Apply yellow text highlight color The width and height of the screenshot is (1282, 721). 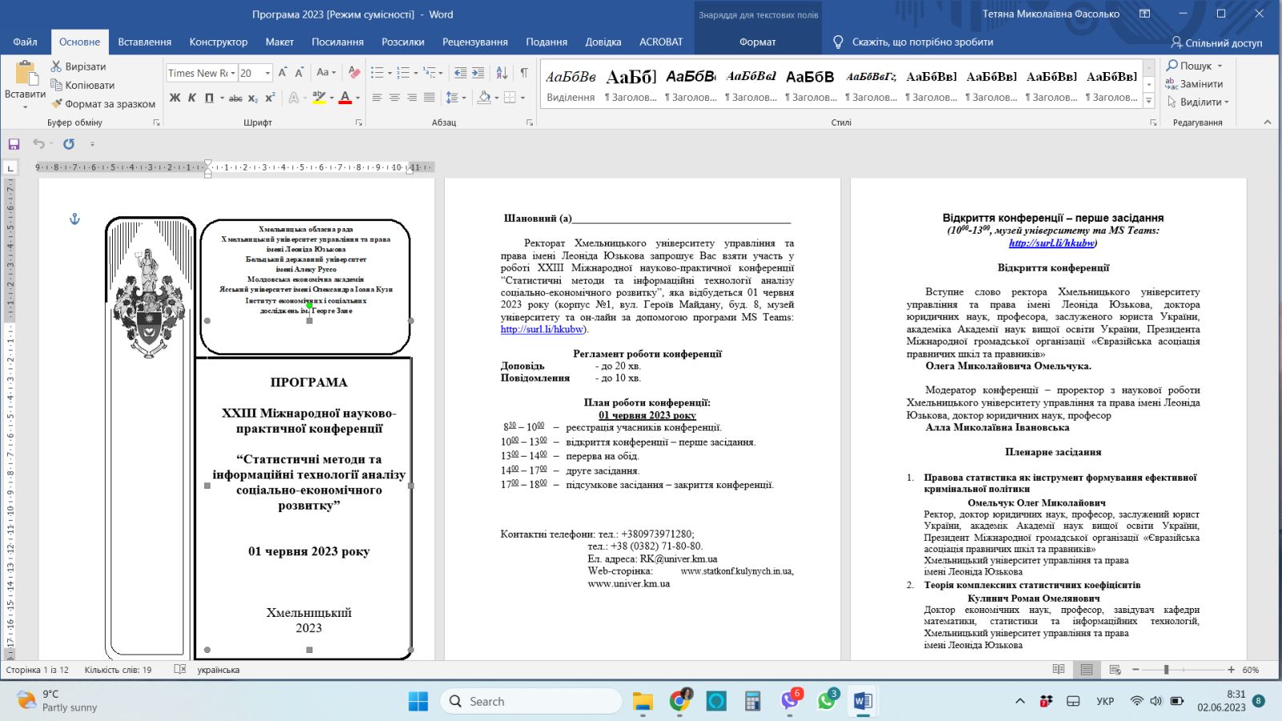(319, 98)
